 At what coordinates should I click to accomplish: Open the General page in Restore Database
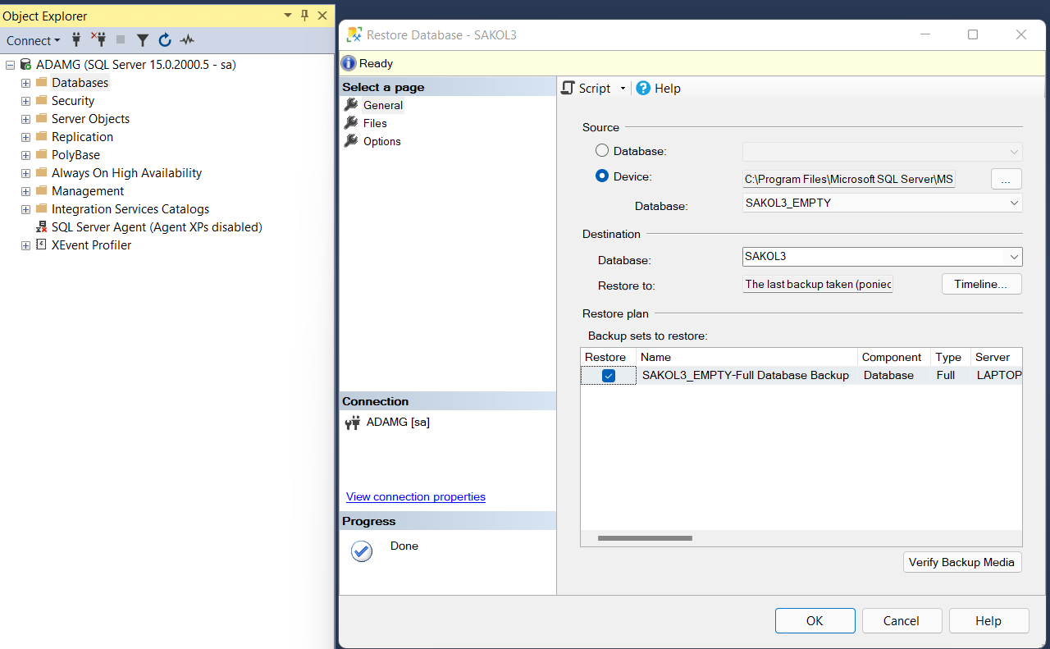tap(383, 105)
